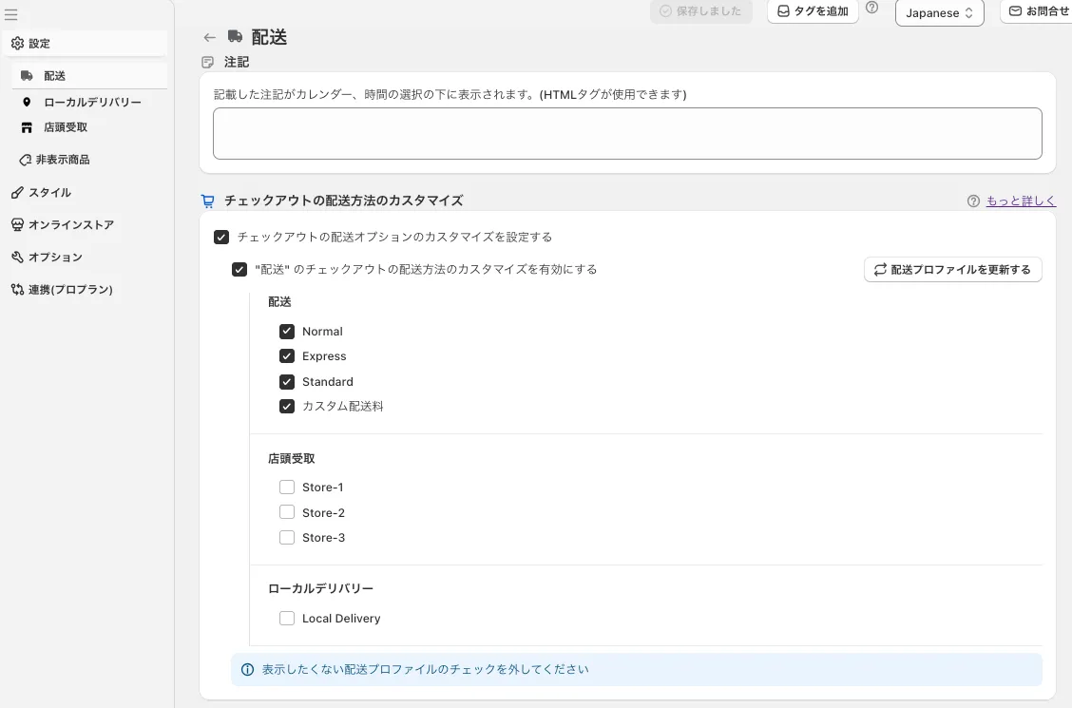
Task: Open オンラインストア from the sidebar
Action: (x=67, y=224)
